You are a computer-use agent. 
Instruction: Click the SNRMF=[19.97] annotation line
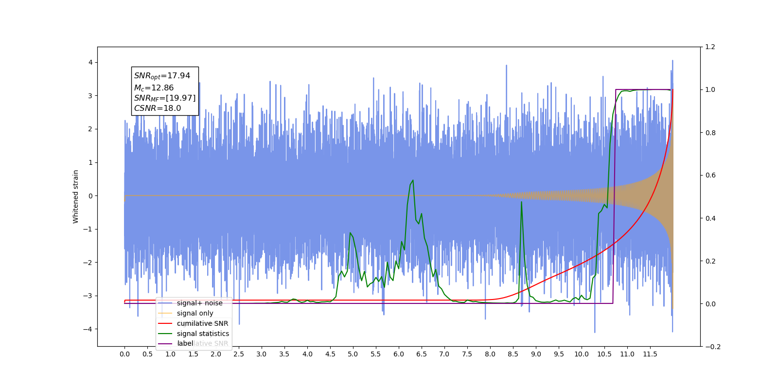(x=165, y=98)
